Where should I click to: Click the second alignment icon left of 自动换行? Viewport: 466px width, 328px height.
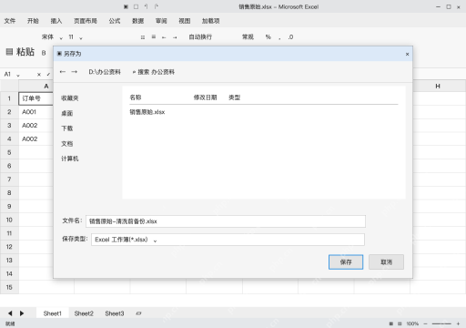click(x=154, y=37)
